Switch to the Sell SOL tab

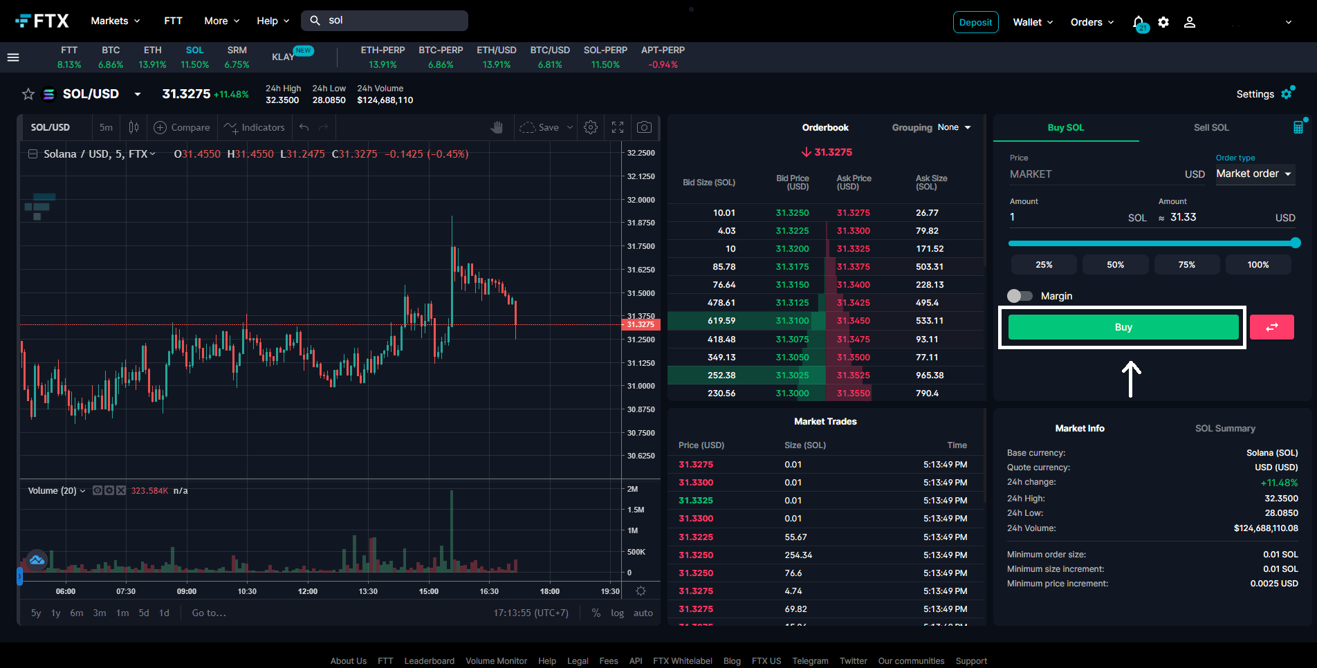pos(1211,127)
